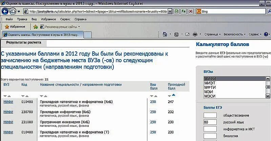
Task: Open the Вид menu
Action: 34,19
